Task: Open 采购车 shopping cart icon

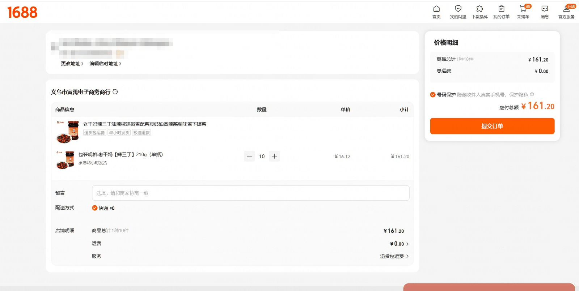Action: tap(523, 12)
